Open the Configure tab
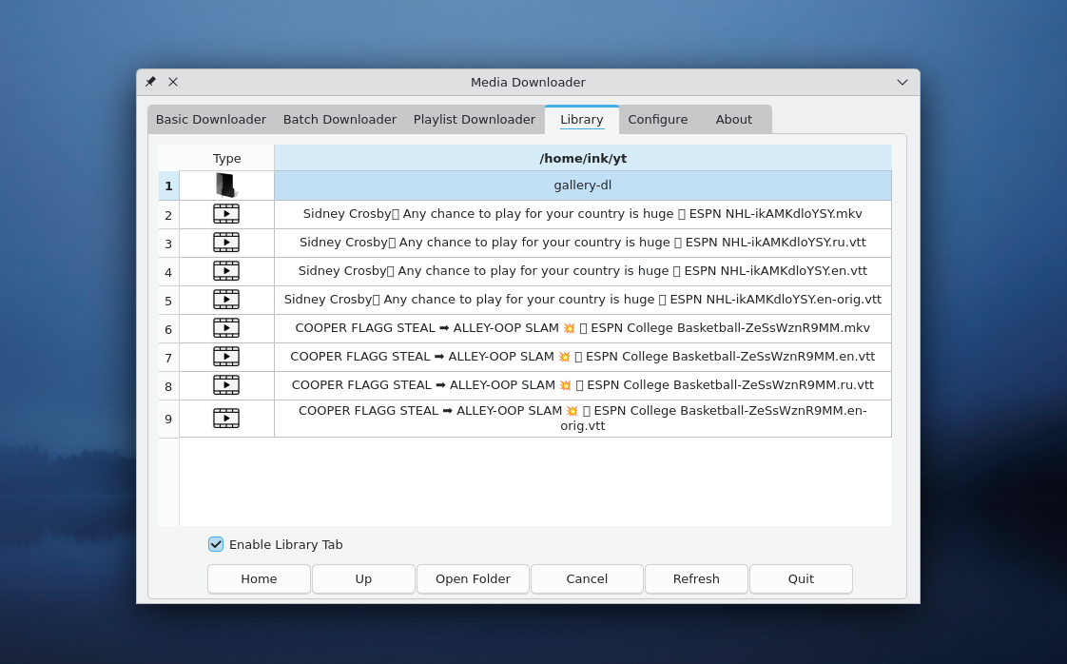This screenshot has width=1067, height=664. 658,119
